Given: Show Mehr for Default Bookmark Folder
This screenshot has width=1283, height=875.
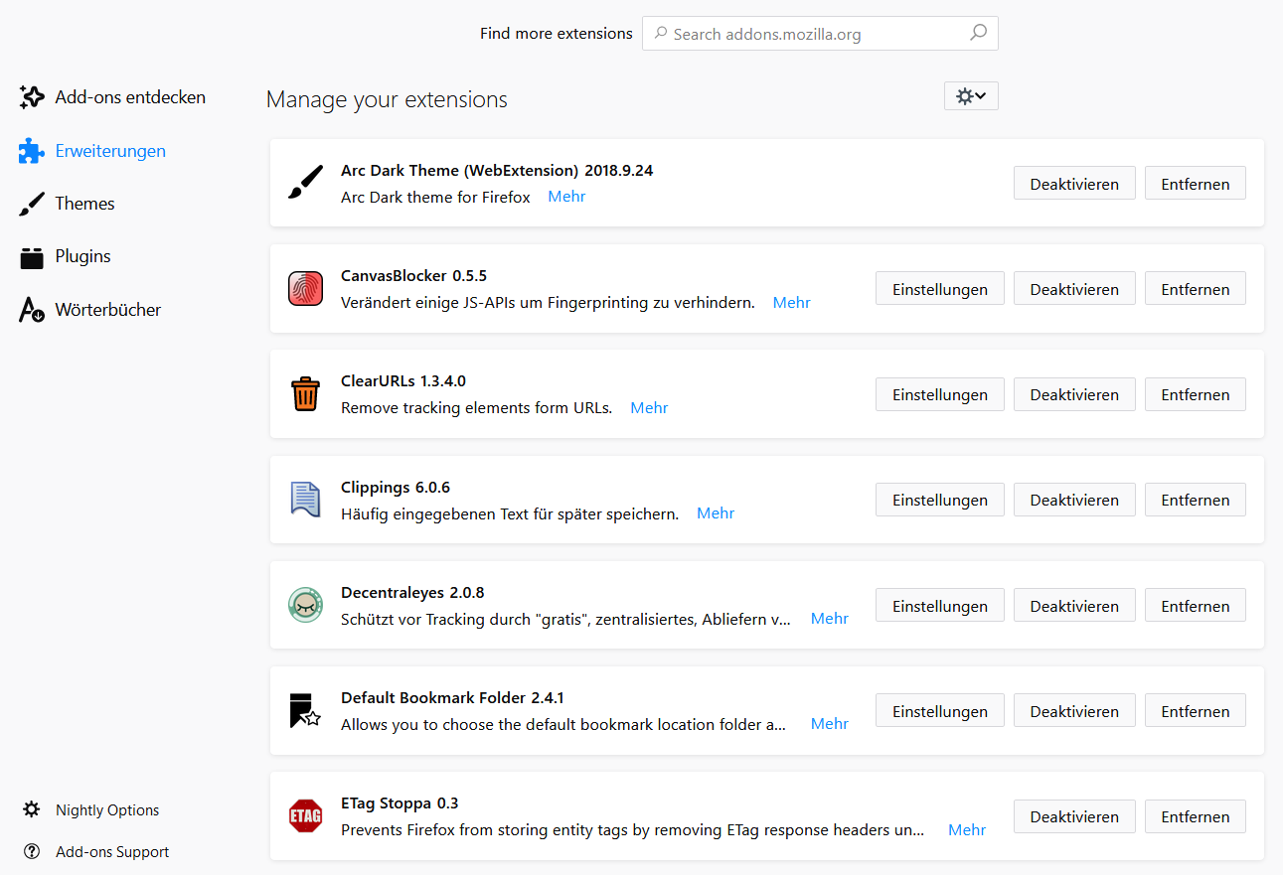Looking at the screenshot, I should [x=830, y=724].
